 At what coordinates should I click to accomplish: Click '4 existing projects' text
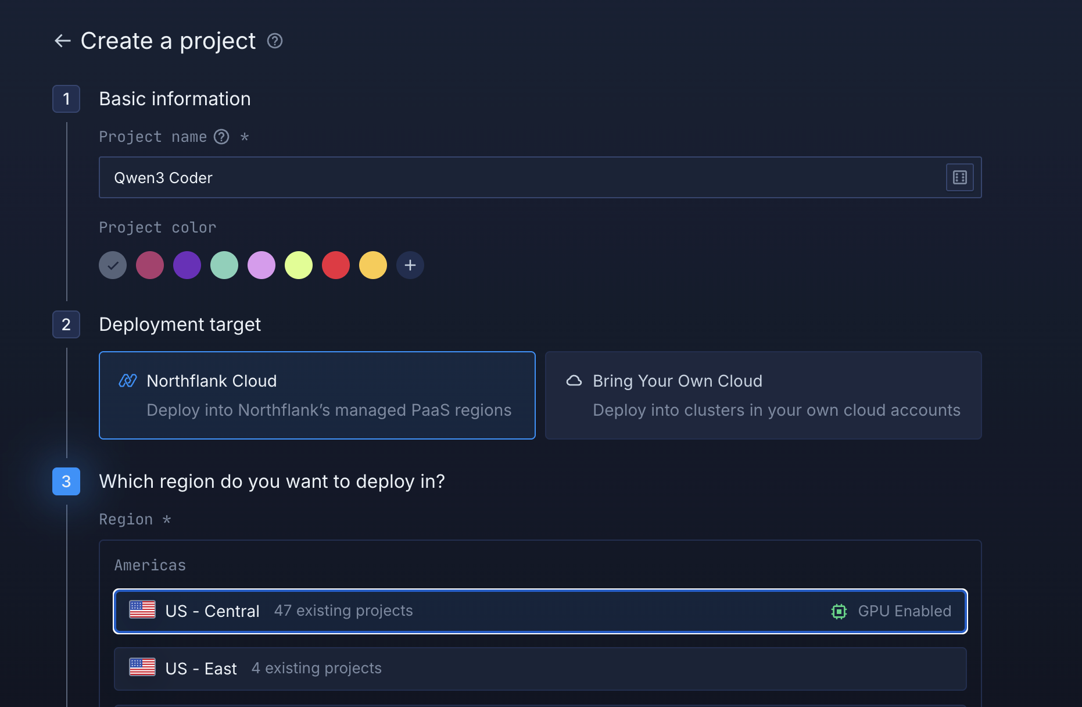(317, 668)
